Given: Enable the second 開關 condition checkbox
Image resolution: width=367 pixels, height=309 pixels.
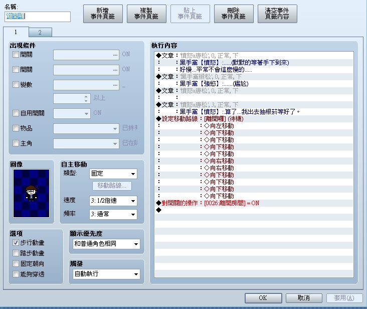Looking at the screenshot, I should (16, 70).
